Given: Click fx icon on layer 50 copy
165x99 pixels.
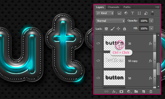Looking at the screenshot, I should tap(150, 61).
